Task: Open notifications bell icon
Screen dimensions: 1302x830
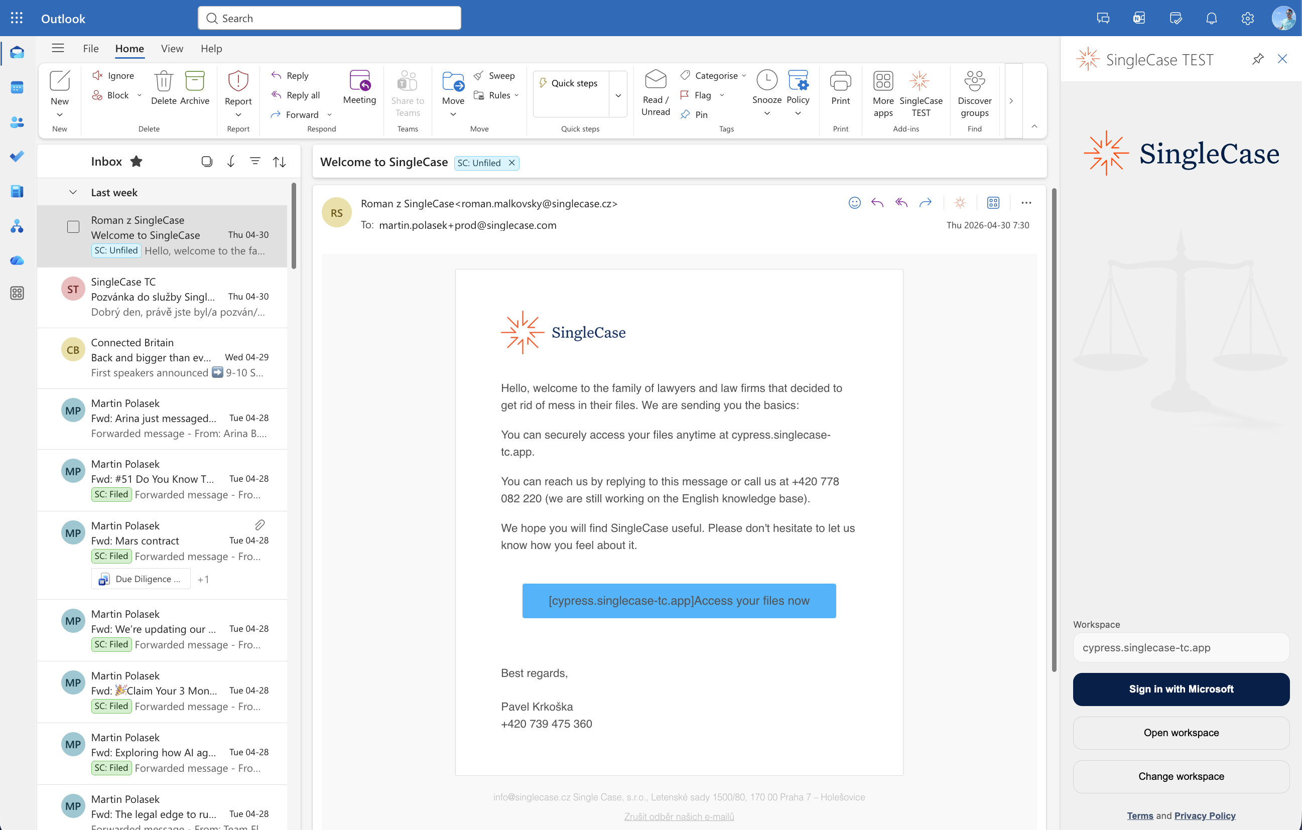Action: (x=1211, y=19)
